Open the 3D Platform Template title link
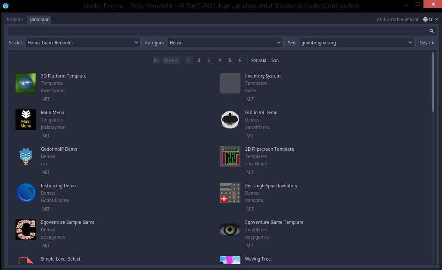This screenshot has height=270, width=442. pos(63,76)
